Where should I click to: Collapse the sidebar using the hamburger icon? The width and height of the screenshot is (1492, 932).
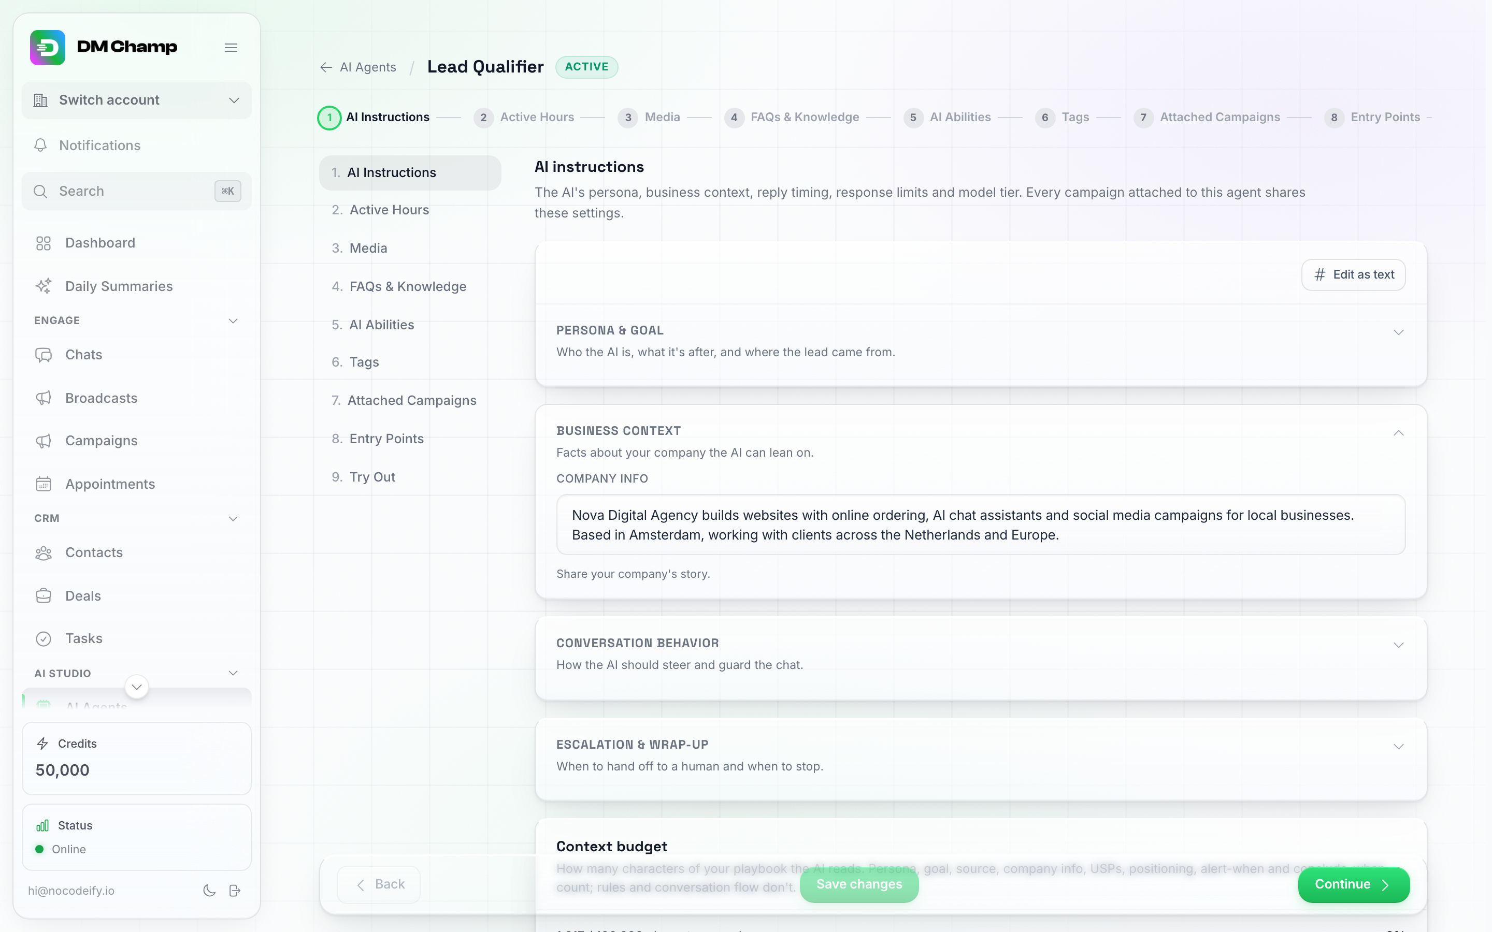(231, 48)
